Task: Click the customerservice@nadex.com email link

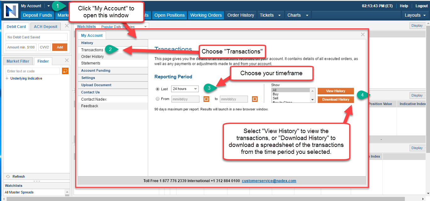Action: point(269,181)
